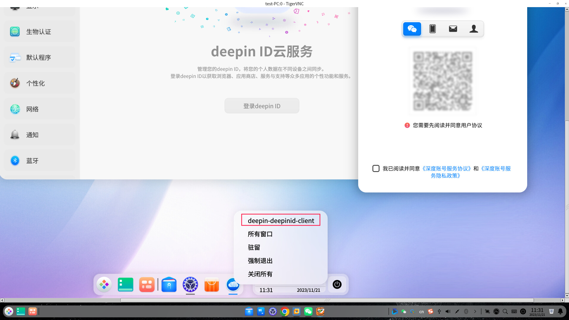Click the 登录deepin ID button
569x320 pixels.
262,106
